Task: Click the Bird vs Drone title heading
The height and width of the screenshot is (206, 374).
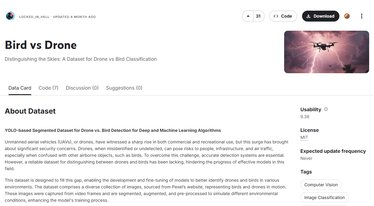Action: (x=41, y=45)
